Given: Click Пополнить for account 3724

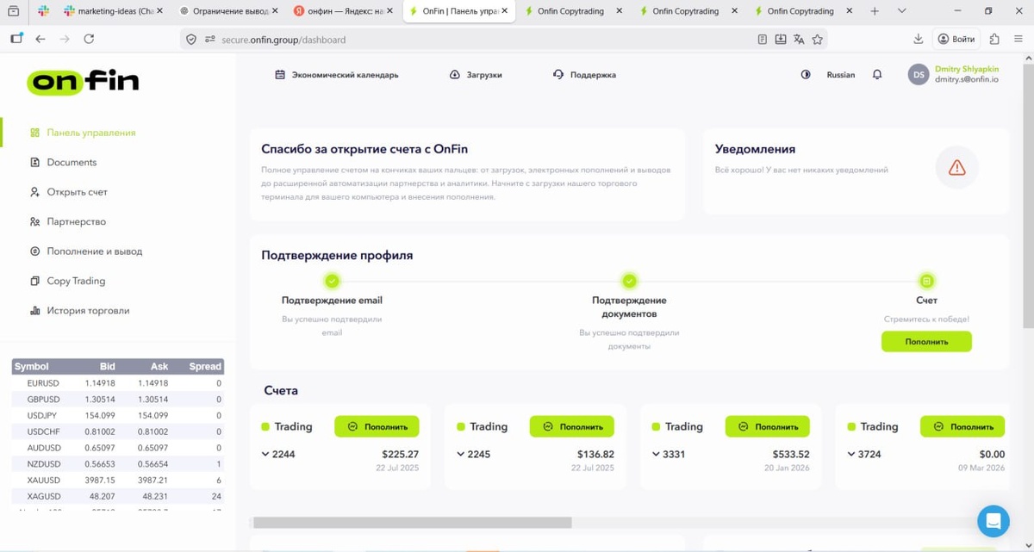Looking at the screenshot, I should [962, 426].
